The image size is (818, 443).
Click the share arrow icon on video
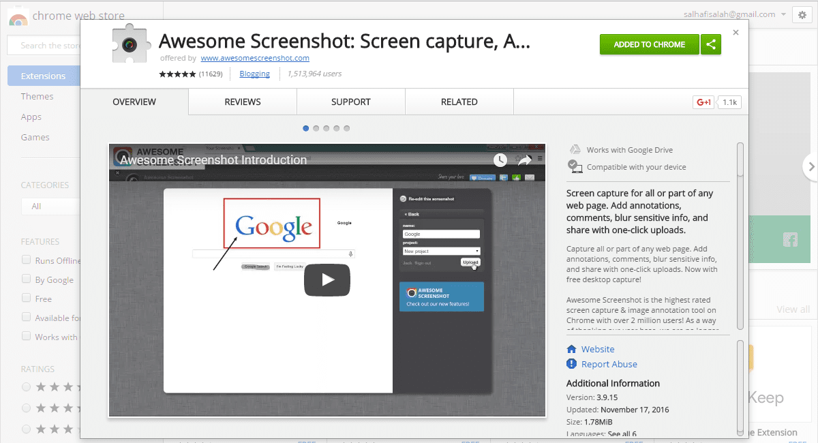point(524,160)
